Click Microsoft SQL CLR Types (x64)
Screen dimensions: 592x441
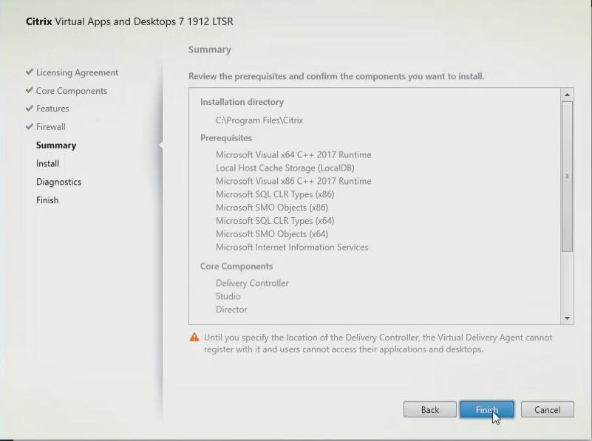tap(275, 221)
